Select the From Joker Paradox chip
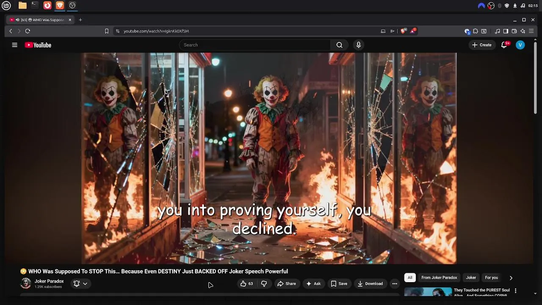This screenshot has height=305, width=542. point(439,278)
